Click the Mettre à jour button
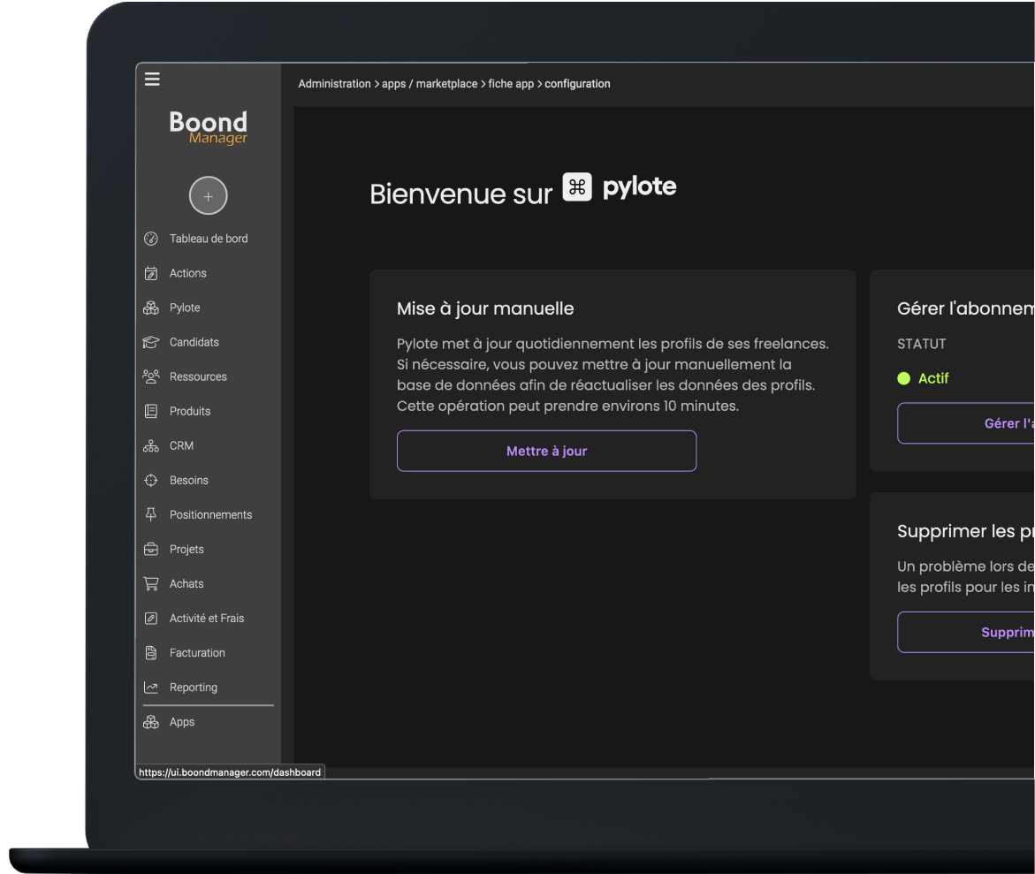Viewport: 1035px width, 874px height. pyautogui.click(x=546, y=451)
